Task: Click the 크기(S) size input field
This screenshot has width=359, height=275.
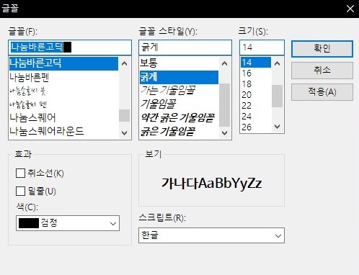Action: [x=262, y=48]
